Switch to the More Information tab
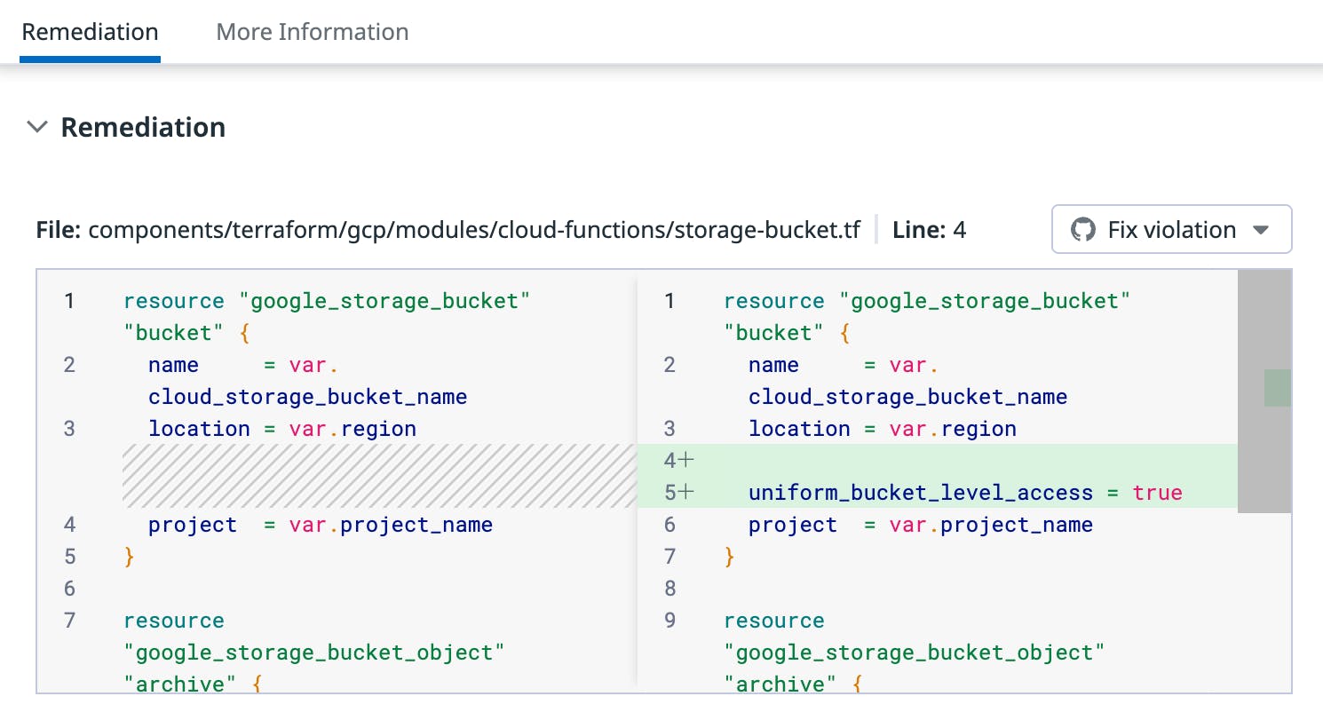Image resolution: width=1323 pixels, height=728 pixels. pos(312,31)
